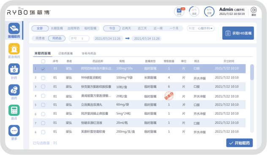Click the 长期医嘱 cell in row 2

[x=150, y=78]
